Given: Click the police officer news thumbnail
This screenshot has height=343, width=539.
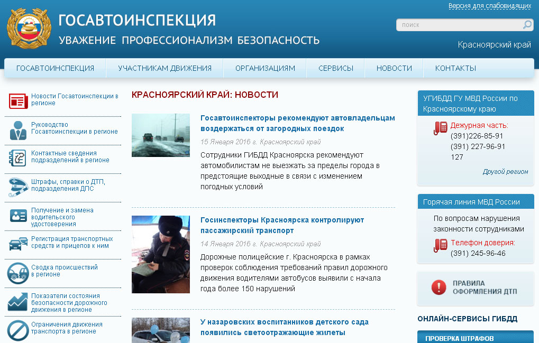Looking at the screenshot, I should click(x=160, y=254).
